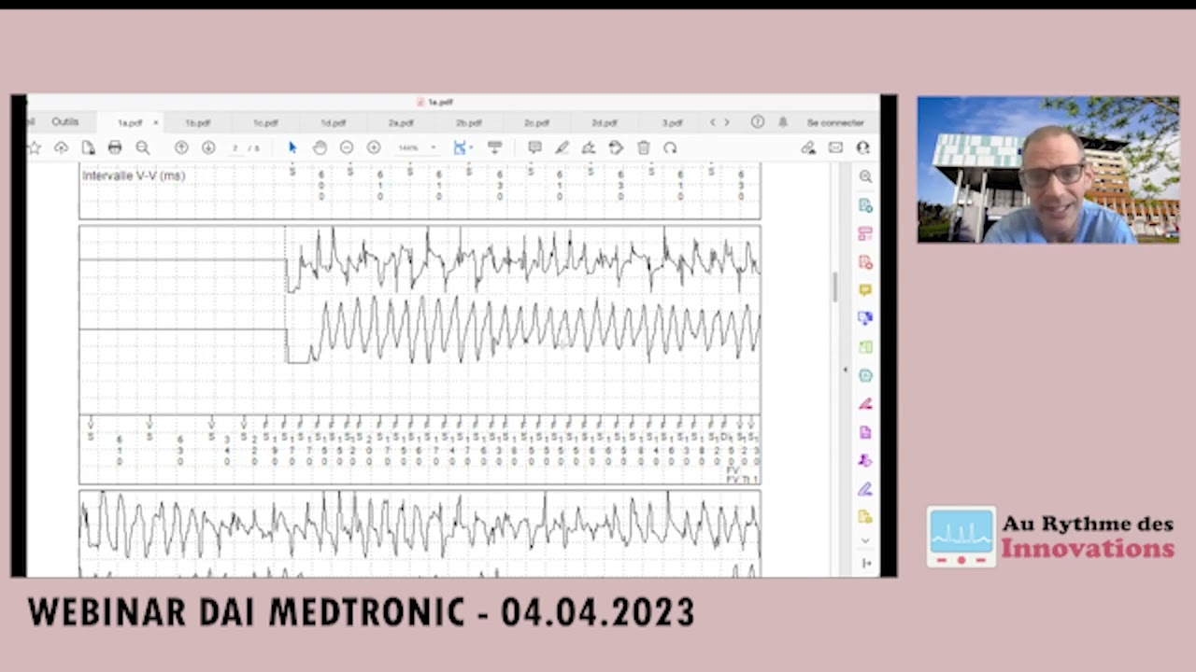Click the share link icon in toolbar
The image size is (1196, 672).
click(808, 147)
